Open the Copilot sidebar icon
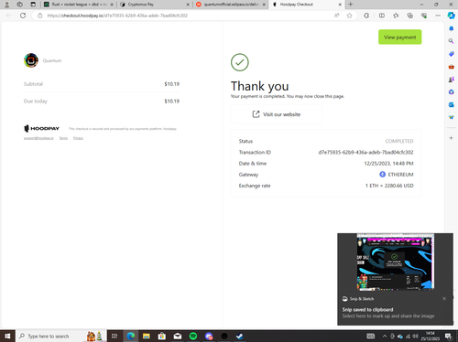 point(451,16)
